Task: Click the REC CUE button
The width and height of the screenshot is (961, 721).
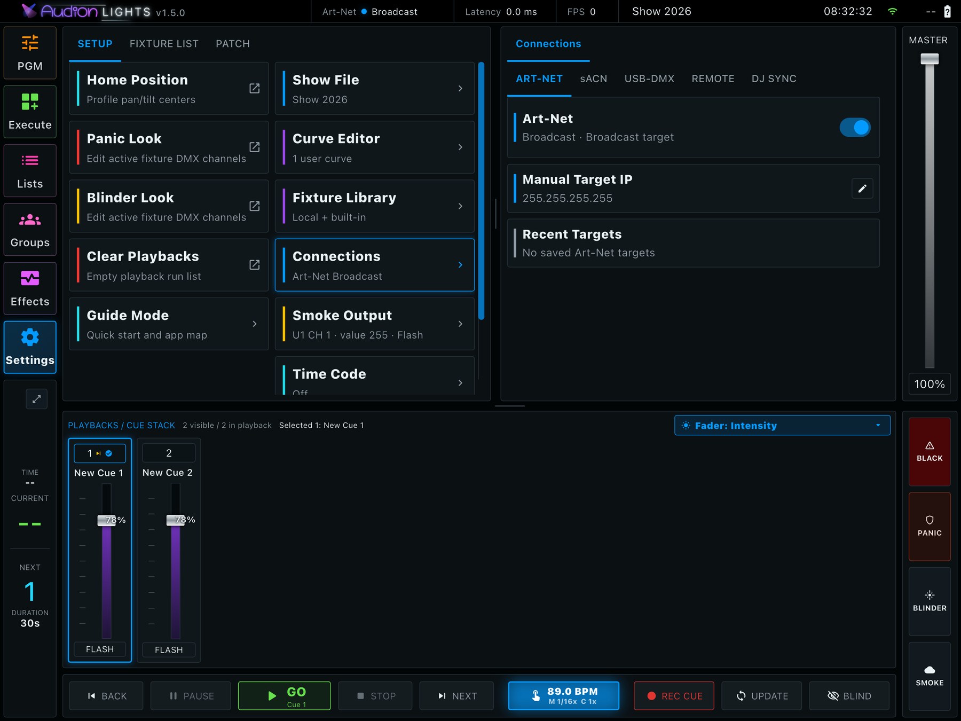Action: pos(674,696)
